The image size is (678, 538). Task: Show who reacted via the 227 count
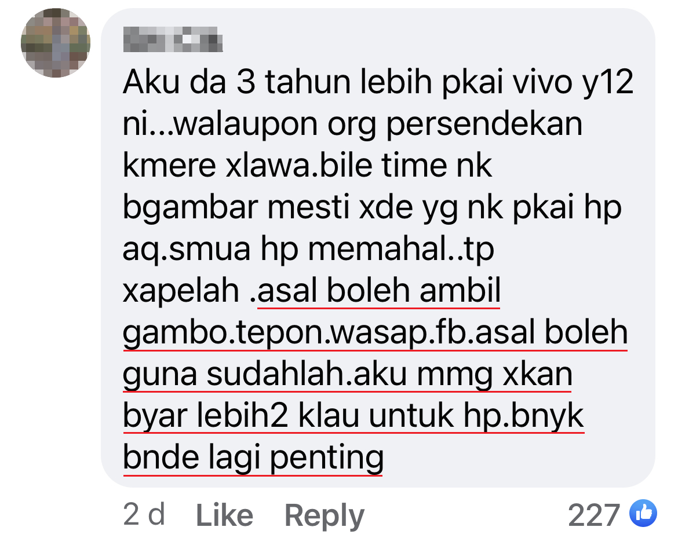(x=594, y=515)
